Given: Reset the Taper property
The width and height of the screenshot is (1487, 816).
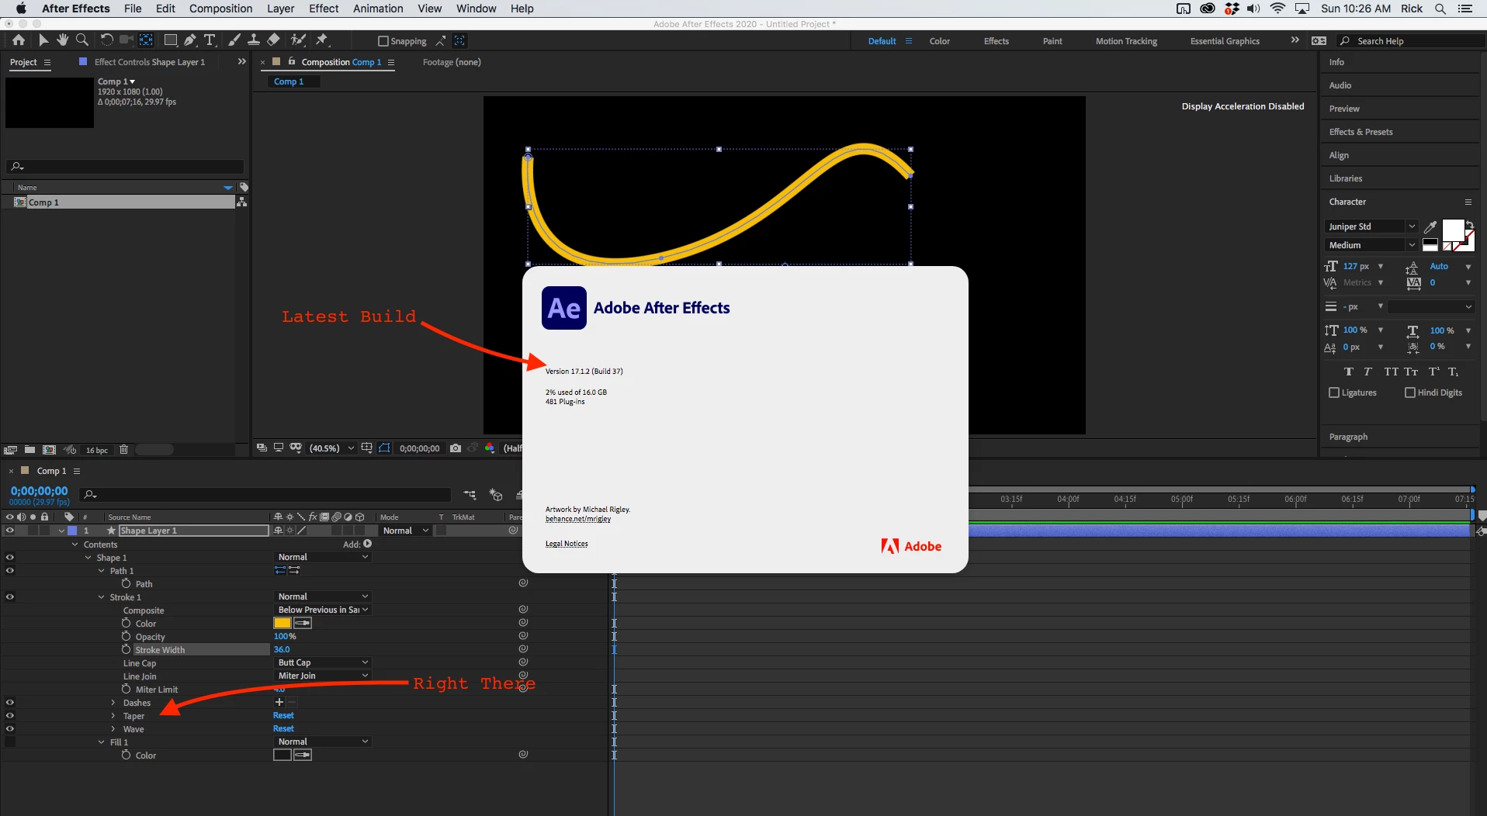Looking at the screenshot, I should tap(283, 716).
